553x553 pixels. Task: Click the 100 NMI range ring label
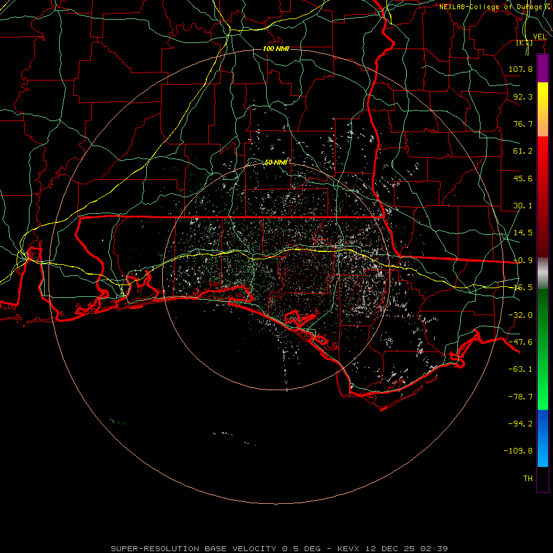(276, 49)
